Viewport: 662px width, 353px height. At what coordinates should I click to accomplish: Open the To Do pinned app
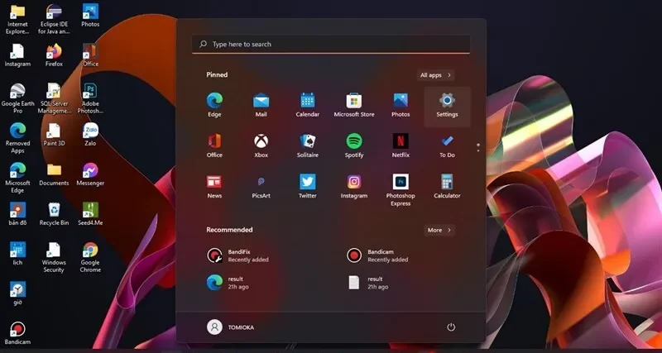(447, 146)
